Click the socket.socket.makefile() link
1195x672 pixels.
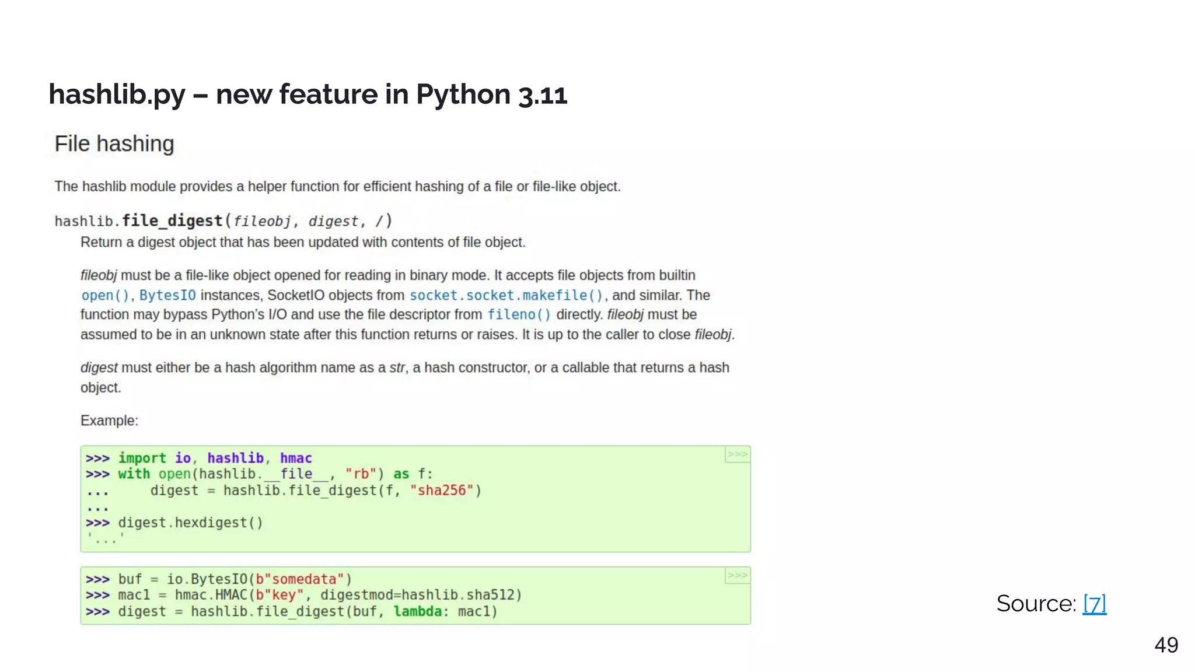(x=506, y=295)
